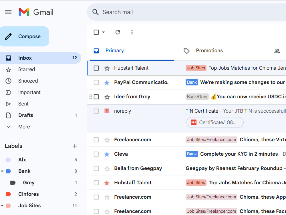This screenshot has height=215, width=286.
Task: Click the lavender Alx label color tag
Action: [8, 160]
